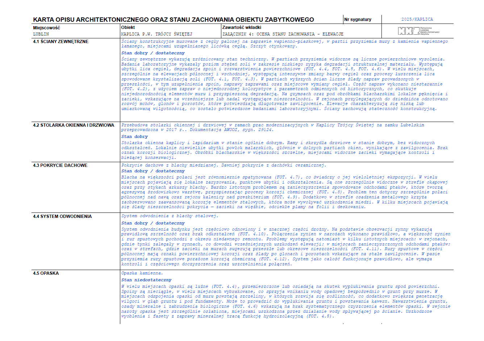The width and height of the screenshot is (484, 341).
Task: Click the "Zawartość wkładki" label
Action: [x=242, y=28]
